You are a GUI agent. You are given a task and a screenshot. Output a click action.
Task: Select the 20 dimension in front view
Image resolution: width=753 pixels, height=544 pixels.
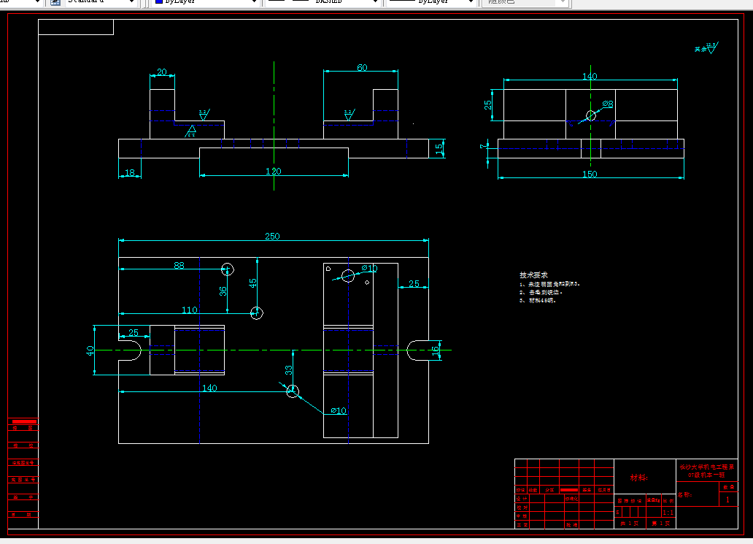[x=162, y=72]
